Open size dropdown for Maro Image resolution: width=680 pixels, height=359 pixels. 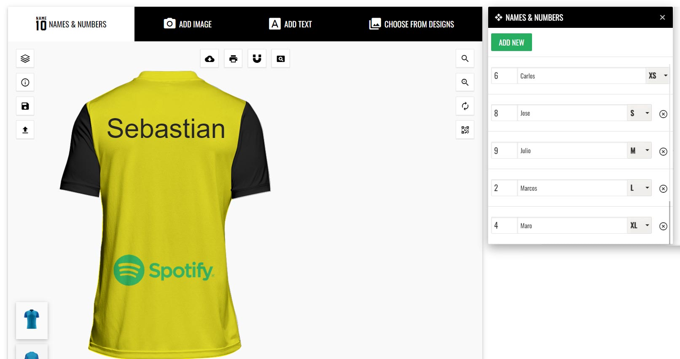(640, 225)
